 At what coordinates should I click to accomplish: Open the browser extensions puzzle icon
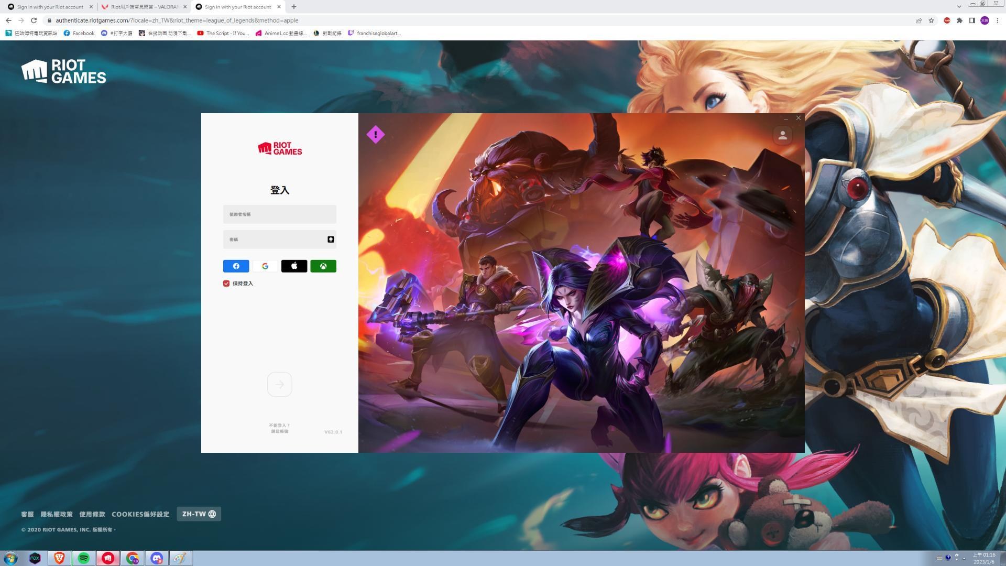click(x=959, y=20)
